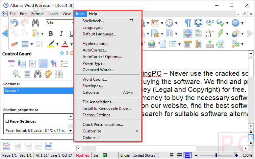Open the dropdown arrow beside calendar icon
The image size is (255, 159).
(162, 23)
